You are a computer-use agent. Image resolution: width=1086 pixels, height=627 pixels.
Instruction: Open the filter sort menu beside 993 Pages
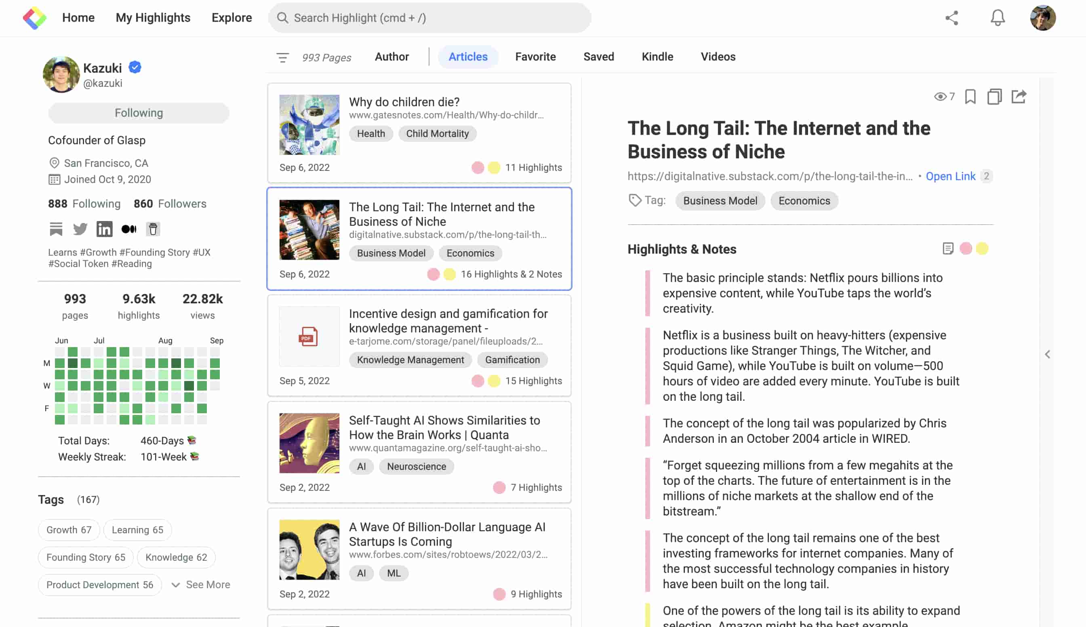pyautogui.click(x=282, y=57)
